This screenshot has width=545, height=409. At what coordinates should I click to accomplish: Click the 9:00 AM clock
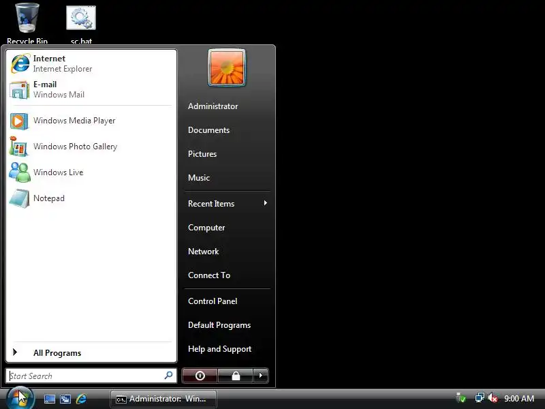pyautogui.click(x=519, y=399)
